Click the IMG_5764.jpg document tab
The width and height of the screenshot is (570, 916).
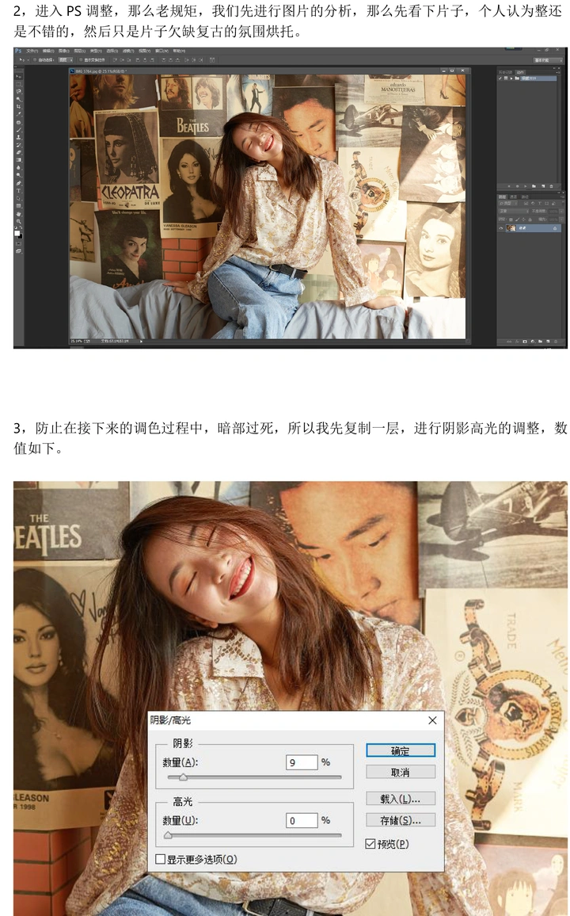pos(101,71)
